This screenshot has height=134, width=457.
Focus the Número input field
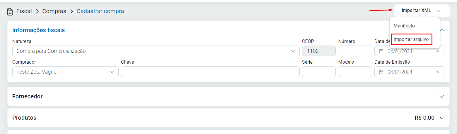pos(355,51)
